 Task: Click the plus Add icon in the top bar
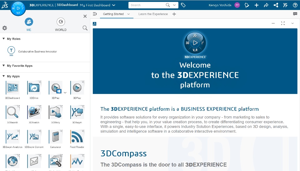click(257, 5)
